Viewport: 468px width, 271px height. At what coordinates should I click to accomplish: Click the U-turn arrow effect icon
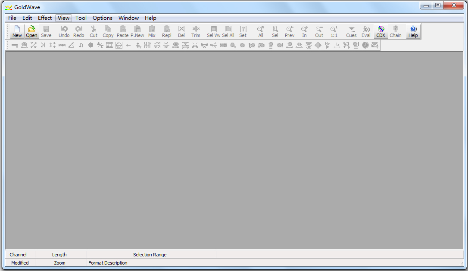[81, 45]
